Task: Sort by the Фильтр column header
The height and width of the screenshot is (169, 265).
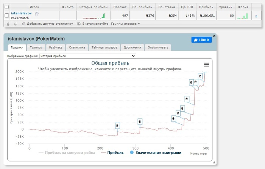Action: pyautogui.click(x=68, y=7)
